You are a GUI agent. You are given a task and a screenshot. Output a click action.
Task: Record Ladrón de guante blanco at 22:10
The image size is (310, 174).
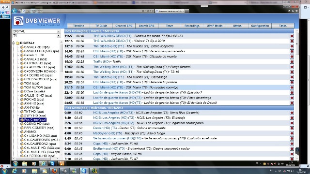coord(292,92)
